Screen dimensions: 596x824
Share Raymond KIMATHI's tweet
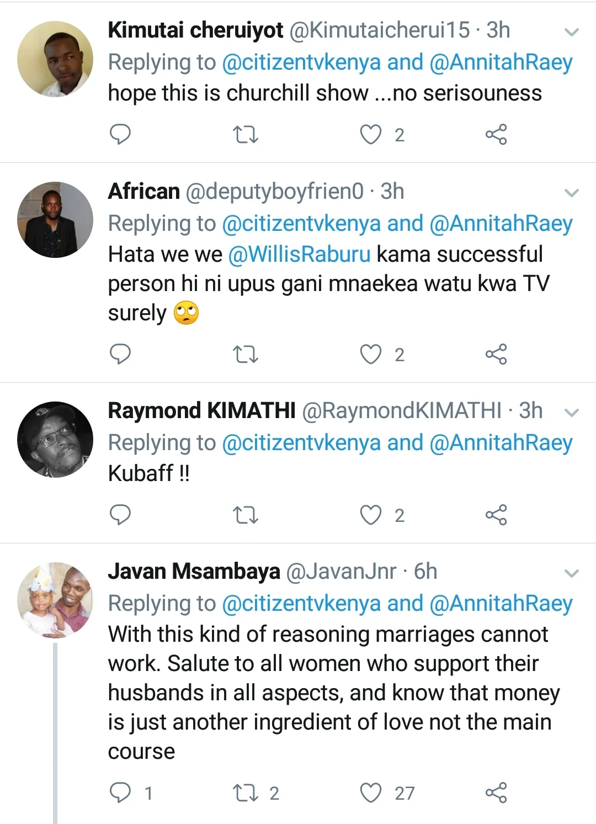[496, 515]
